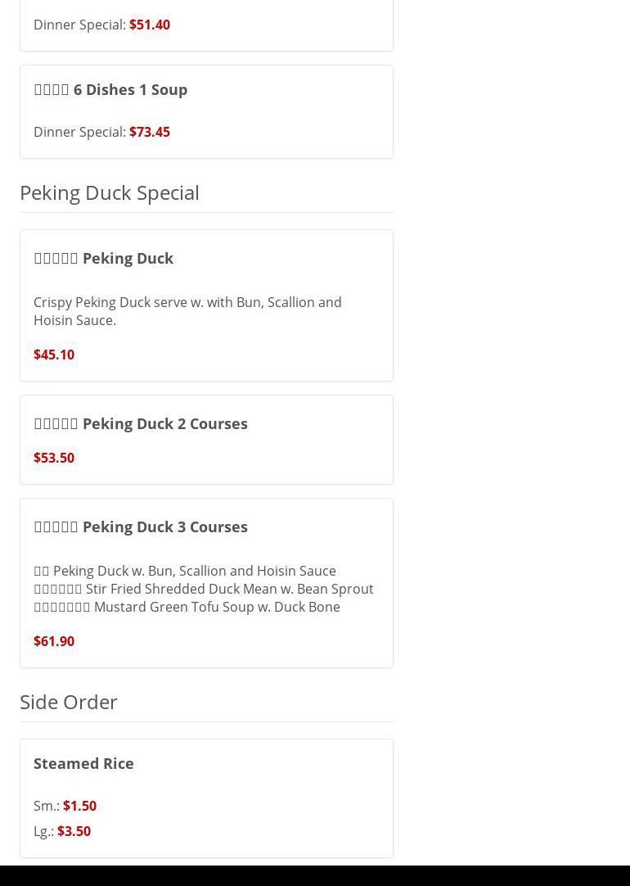Image resolution: width=630 pixels, height=886 pixels.
Task: Click the Side Order section heading
Action: [69, 702]
